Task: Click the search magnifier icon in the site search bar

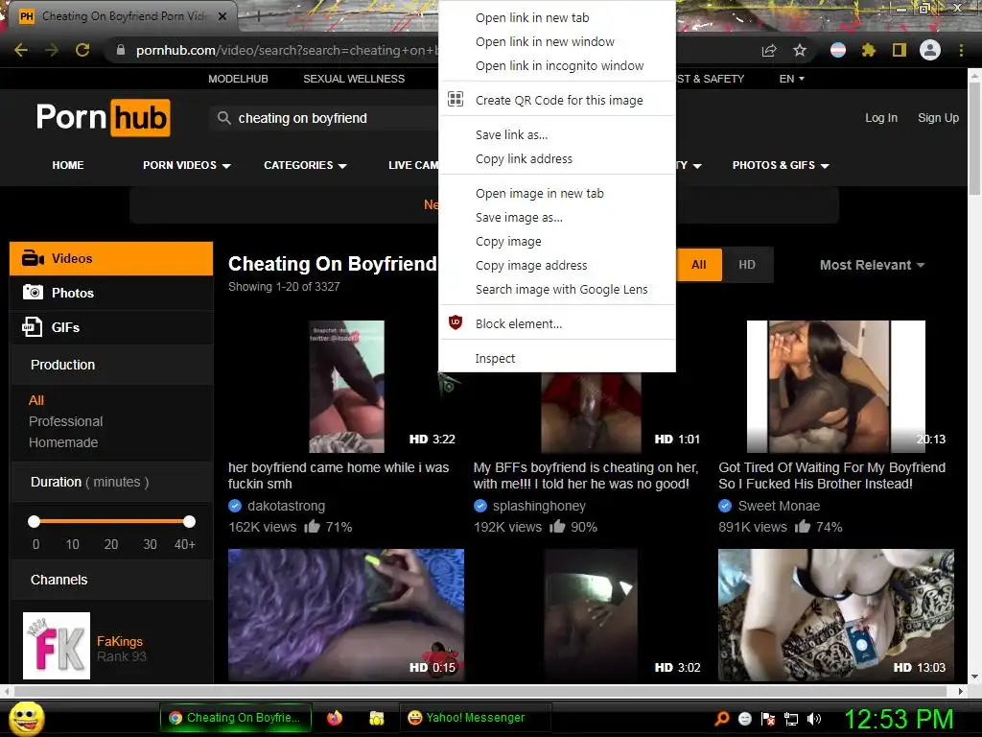Action: (223, 118)
